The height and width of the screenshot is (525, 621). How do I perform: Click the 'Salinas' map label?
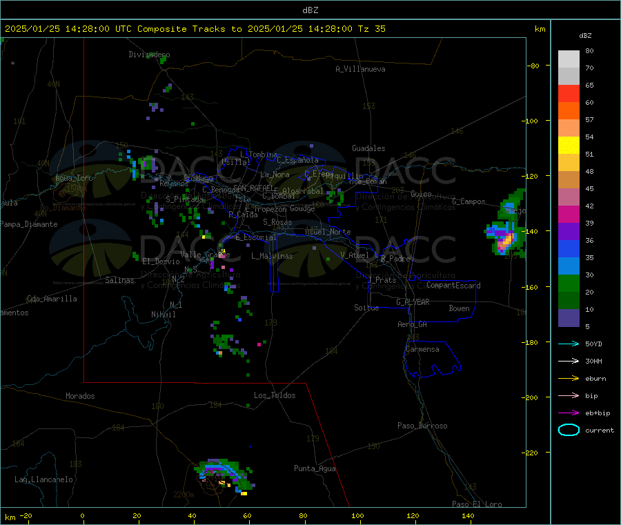point(119,280)
